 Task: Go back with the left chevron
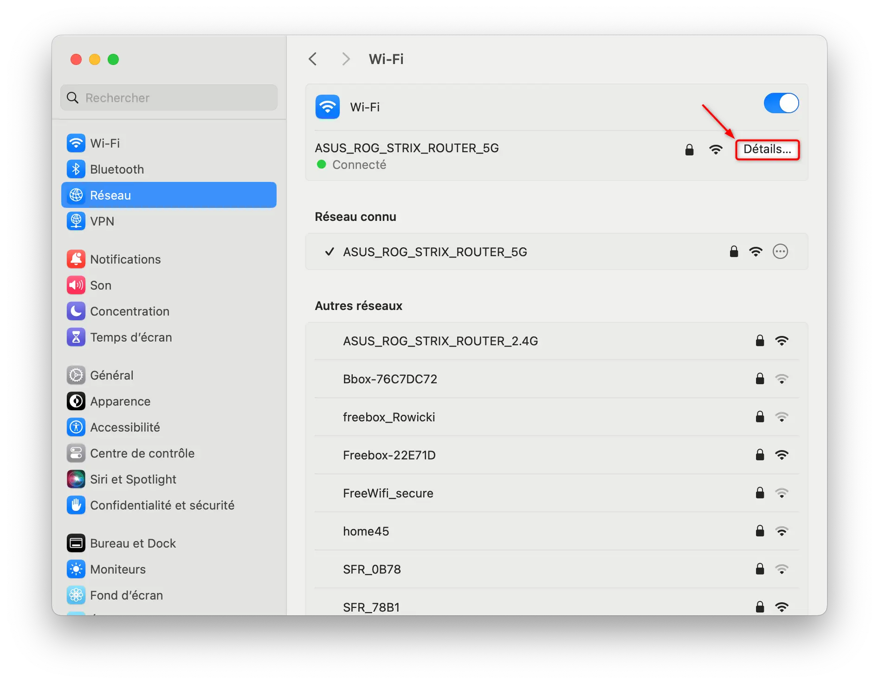(x=313, y=59)
